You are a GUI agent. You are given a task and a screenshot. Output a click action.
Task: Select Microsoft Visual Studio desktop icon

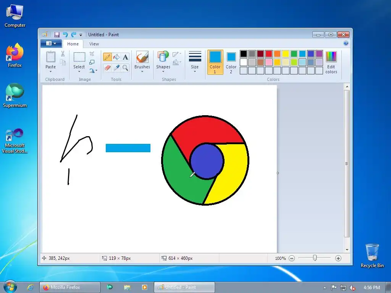click(15, 141)
